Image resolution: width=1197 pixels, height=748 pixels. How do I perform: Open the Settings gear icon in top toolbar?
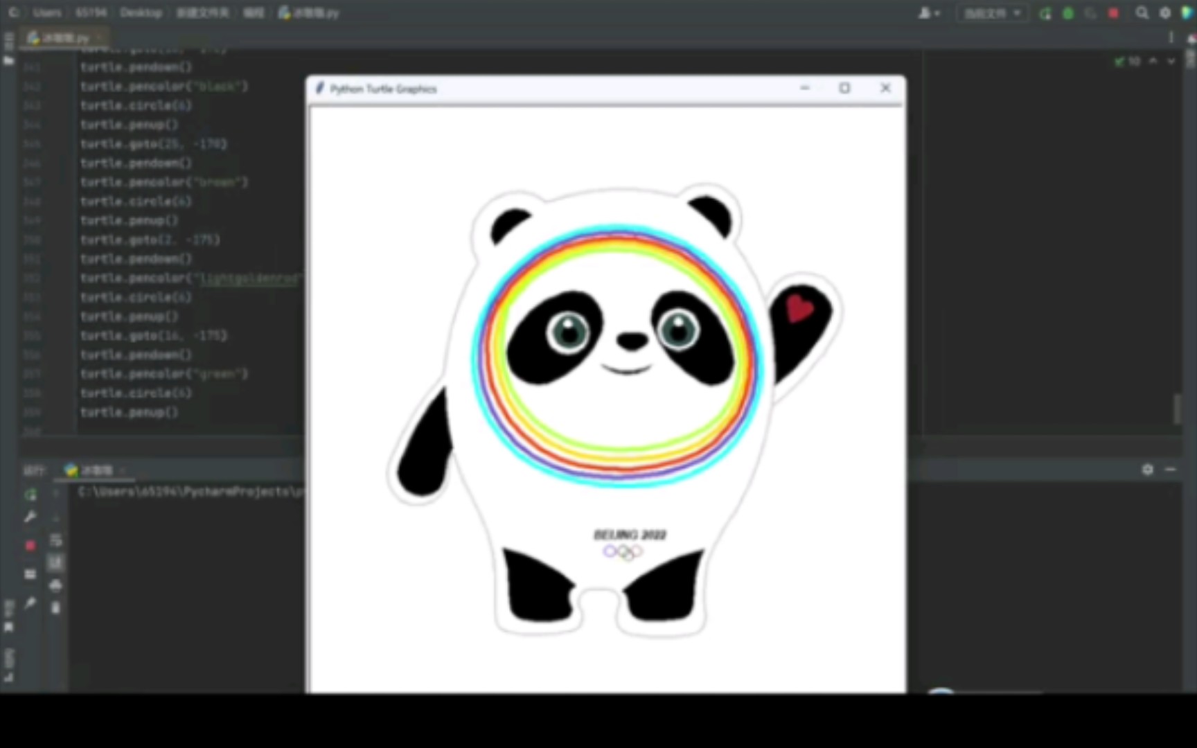point(1164,12)
